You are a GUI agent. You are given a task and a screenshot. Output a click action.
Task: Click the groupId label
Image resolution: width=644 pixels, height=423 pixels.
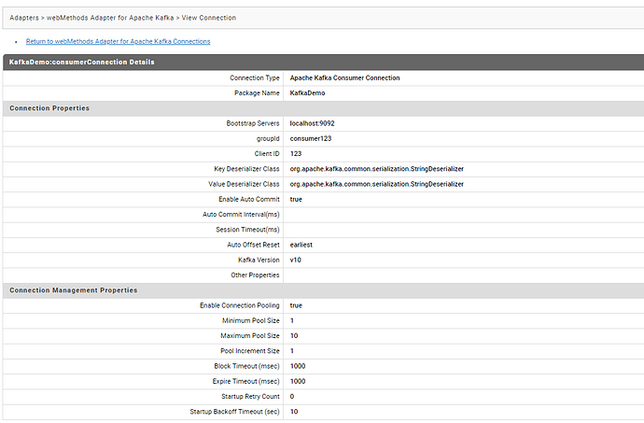coord(268,138)
